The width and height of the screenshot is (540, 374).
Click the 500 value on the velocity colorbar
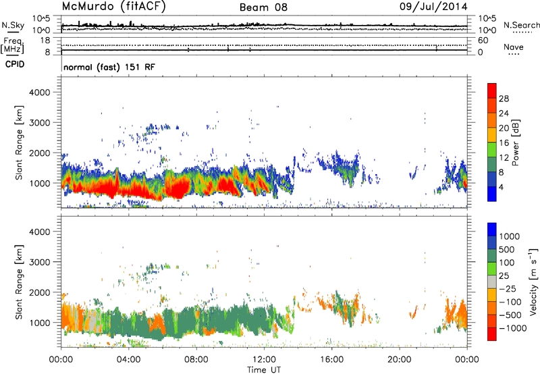coord(508,250)
